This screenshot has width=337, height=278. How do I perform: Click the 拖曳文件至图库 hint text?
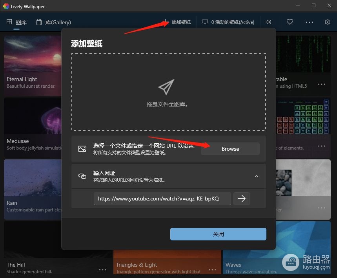[x=167, y=104]
